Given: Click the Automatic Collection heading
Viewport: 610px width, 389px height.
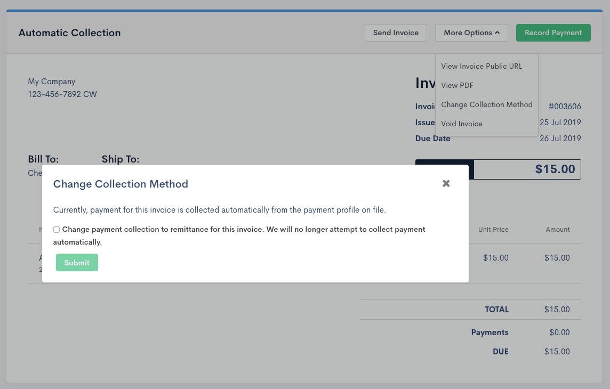Looking at the screenshot, I should [x=69, y=33].
